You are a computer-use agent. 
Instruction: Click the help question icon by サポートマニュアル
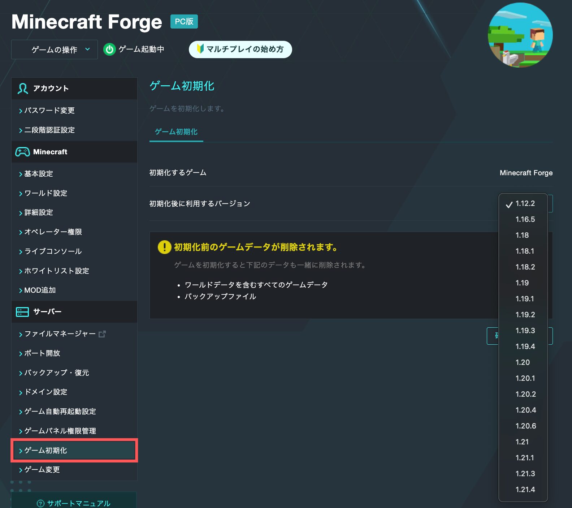41,503
